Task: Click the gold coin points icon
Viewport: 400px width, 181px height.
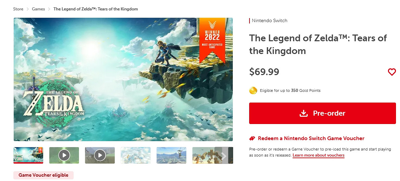Action: click(253, 90)
